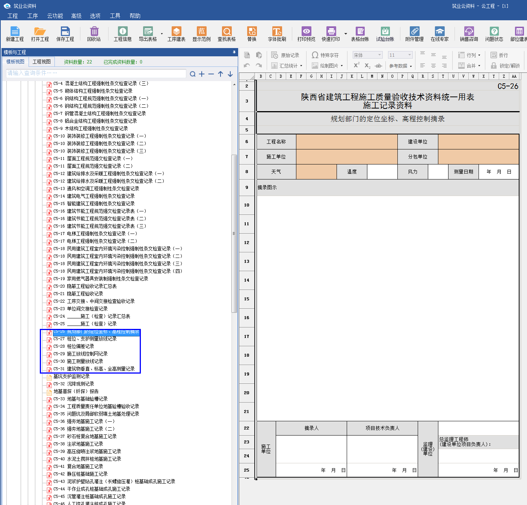Save the project with 保存工程
The image size is (527, 505).
pos(65,34)
